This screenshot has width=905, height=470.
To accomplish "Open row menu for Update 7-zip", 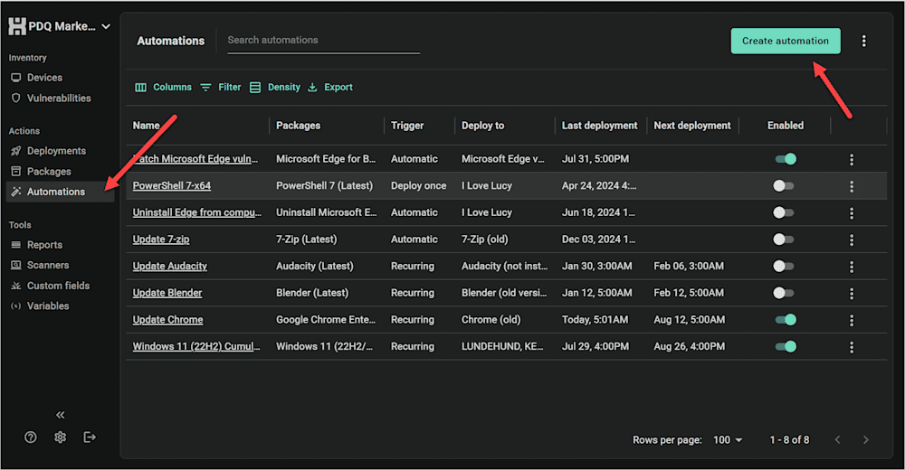I will click(x=852, y=240).
